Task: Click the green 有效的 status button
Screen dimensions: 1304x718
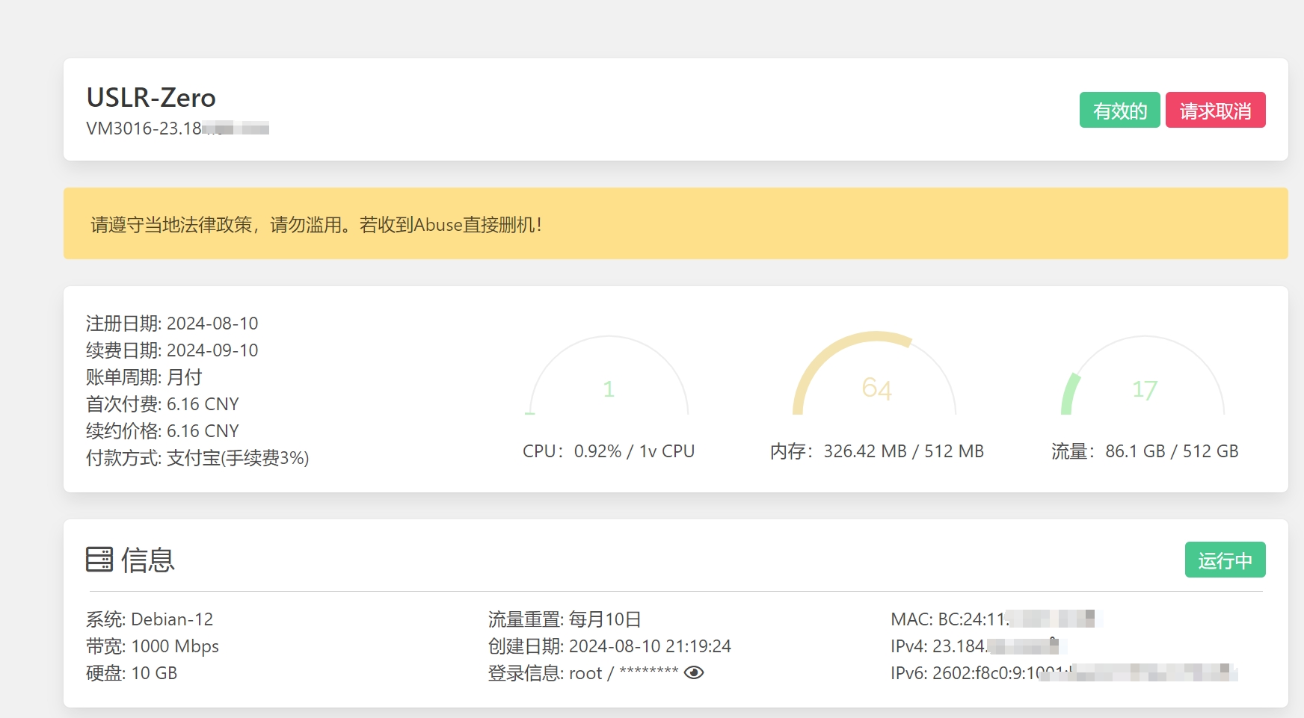Action: click(1119, 111)
